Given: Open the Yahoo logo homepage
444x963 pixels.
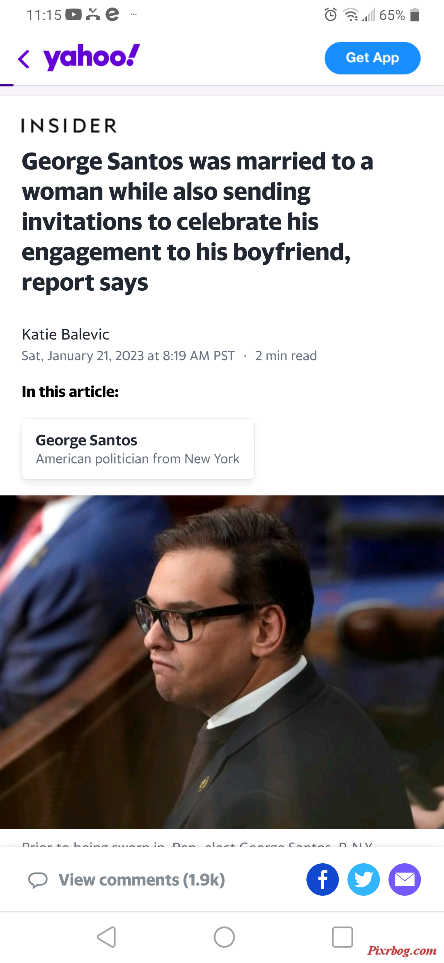Looking at the screenshot, I should [x=92, y=57].
